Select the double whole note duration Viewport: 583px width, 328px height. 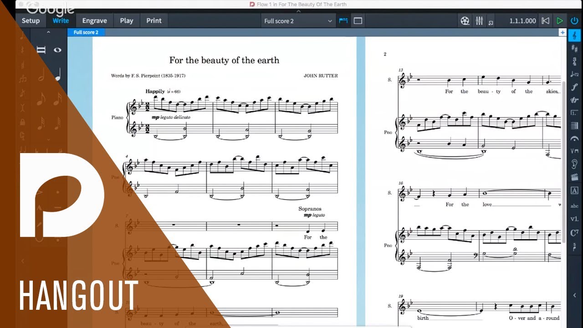41,50
